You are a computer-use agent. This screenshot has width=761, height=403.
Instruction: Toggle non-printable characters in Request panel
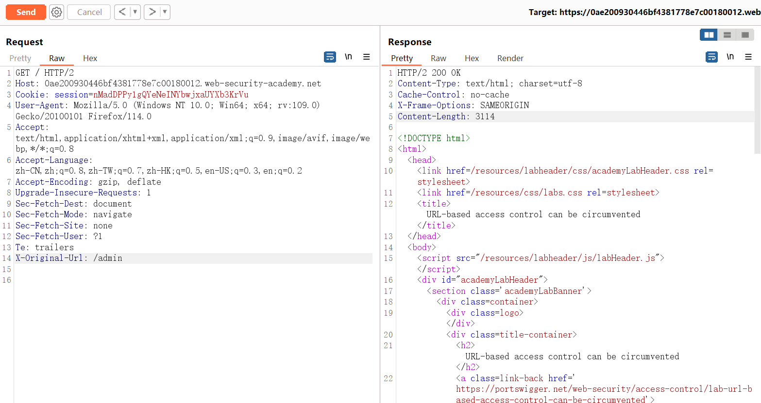[x=348, y=57]
